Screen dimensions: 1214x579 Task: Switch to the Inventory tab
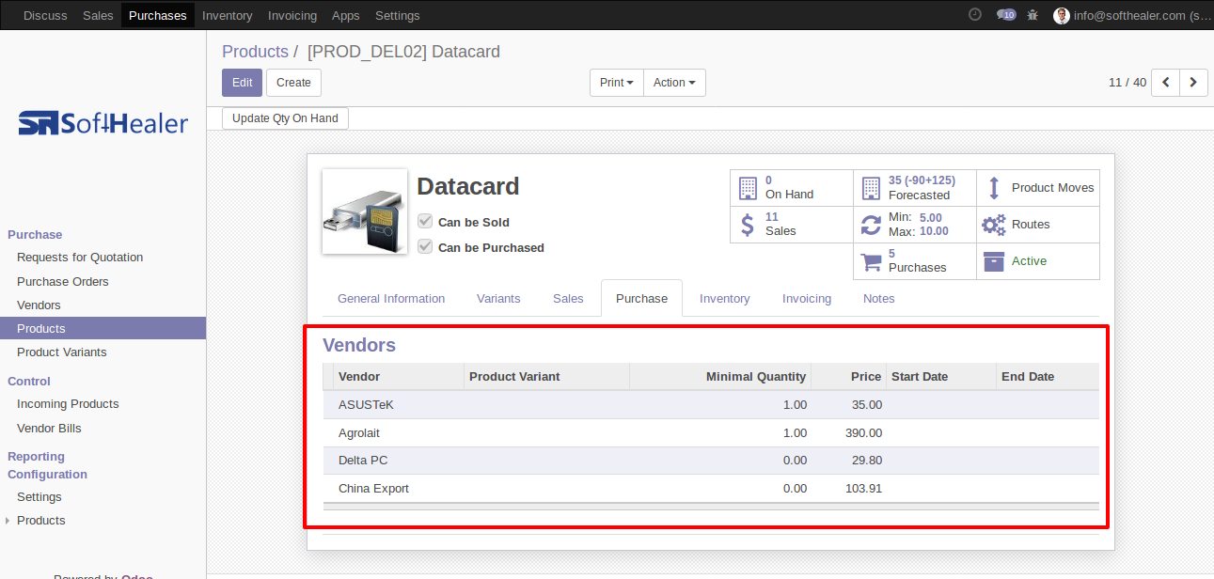point(725,299)
